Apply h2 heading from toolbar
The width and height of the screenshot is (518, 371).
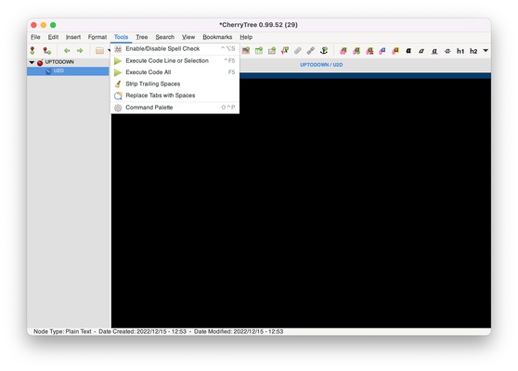[473, 51]
